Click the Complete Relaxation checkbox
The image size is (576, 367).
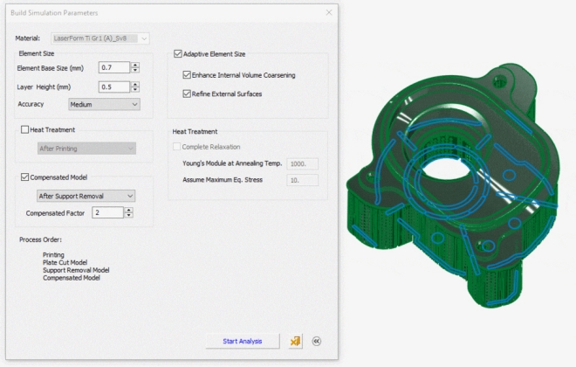pos(176,146)
